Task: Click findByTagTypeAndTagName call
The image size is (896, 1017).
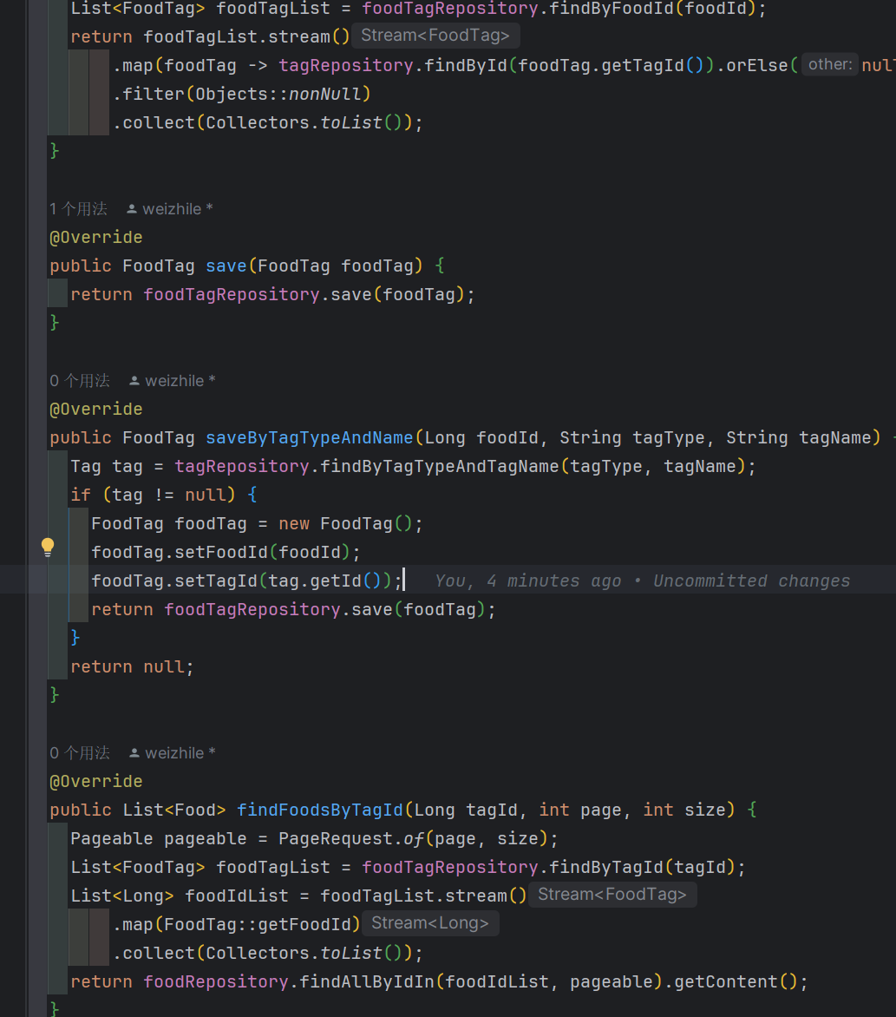Action: click(440, 466)
